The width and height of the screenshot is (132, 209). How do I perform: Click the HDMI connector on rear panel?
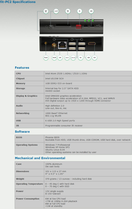pos(92,44)
